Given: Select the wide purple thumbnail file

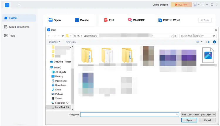Looking at the screenshot, I should click(x=178, y=58).
